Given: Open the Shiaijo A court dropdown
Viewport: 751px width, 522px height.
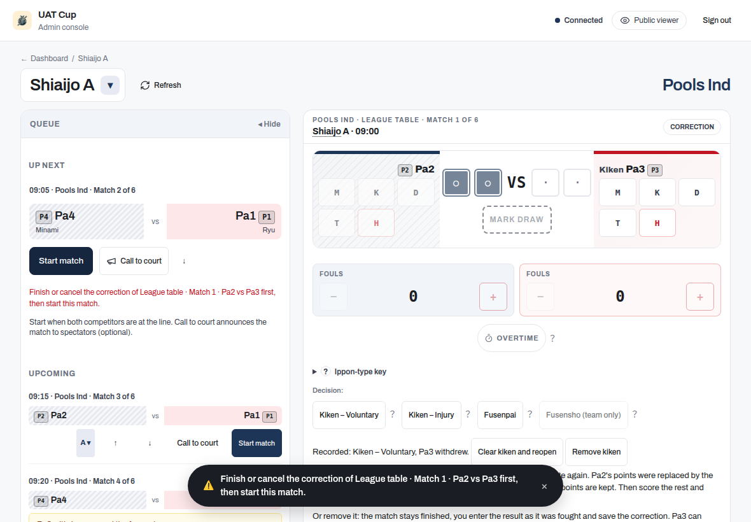Looking at the screenshot, I should coord(110,86).
